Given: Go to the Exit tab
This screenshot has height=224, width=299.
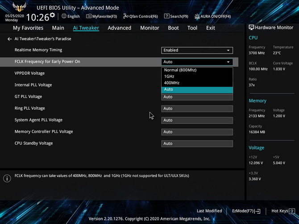Looking at the screenshot, I should click(x=211, y=28).
